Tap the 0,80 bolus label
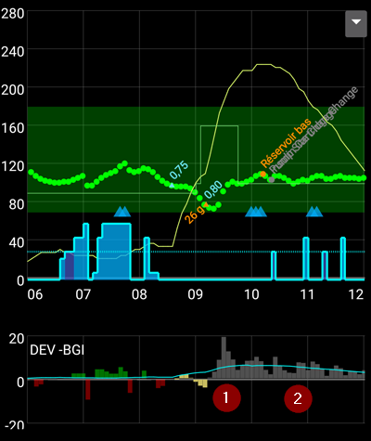Viewport: 371px width, 441px height. [x=213, y=189]
